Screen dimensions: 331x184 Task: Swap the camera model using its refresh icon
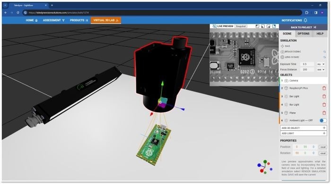(x=324, y=51)
